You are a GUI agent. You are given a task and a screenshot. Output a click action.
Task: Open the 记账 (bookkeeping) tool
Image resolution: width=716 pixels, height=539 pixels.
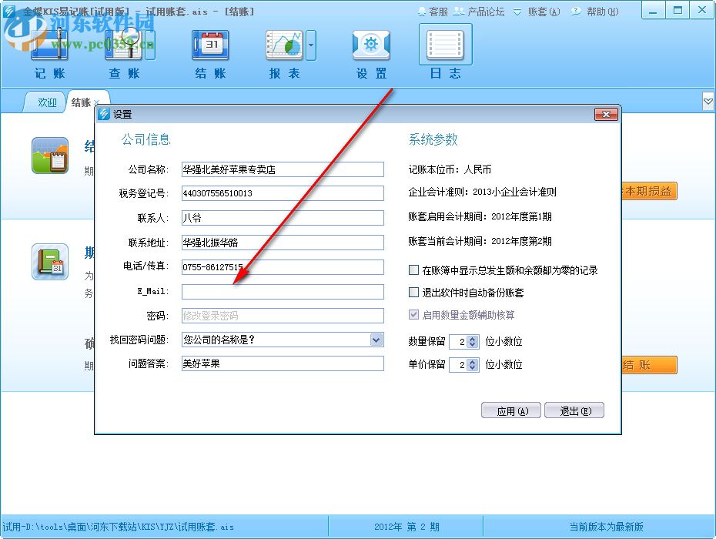48,46
